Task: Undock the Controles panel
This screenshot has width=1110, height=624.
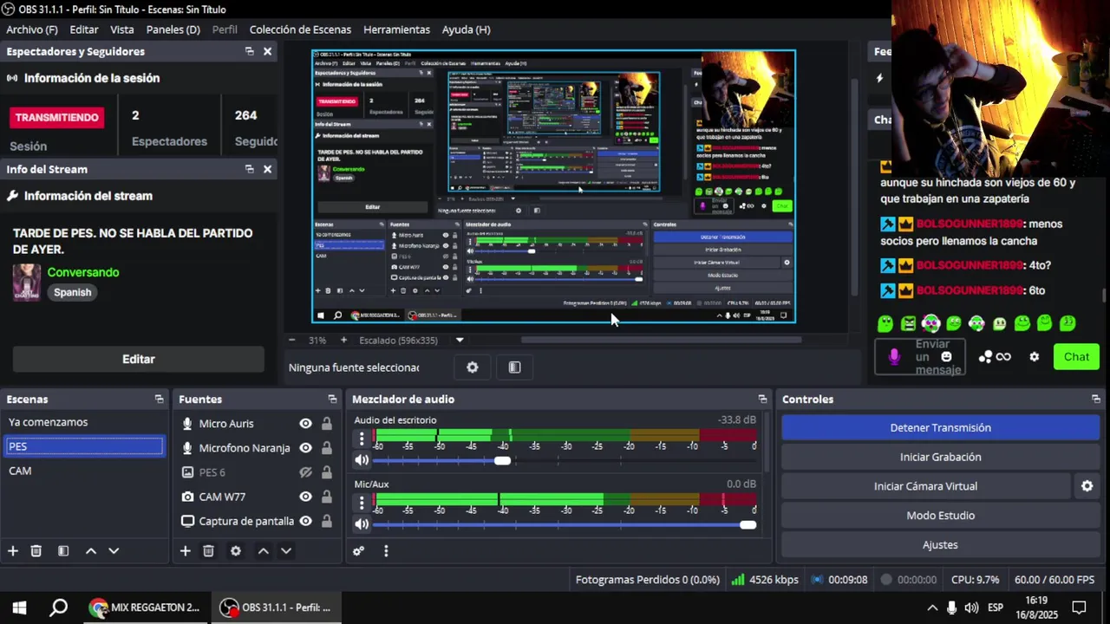Action: pyautogui.click(x=1096, y=400)
